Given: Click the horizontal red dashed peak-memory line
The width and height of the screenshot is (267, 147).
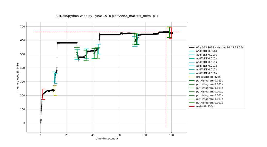Looking at the screenshot, I should coord(103,32).
